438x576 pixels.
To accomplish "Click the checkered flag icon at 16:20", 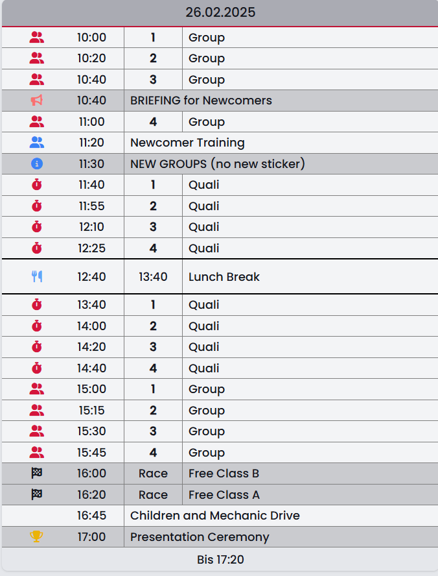I will point(37,495).
